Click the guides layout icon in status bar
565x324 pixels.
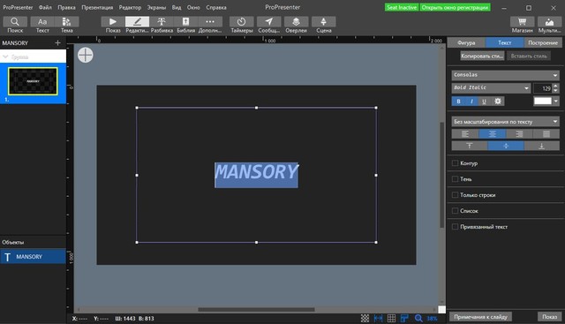404,318
